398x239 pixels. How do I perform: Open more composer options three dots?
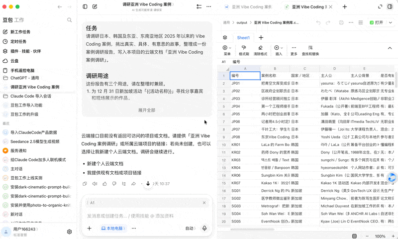point(134,229)
